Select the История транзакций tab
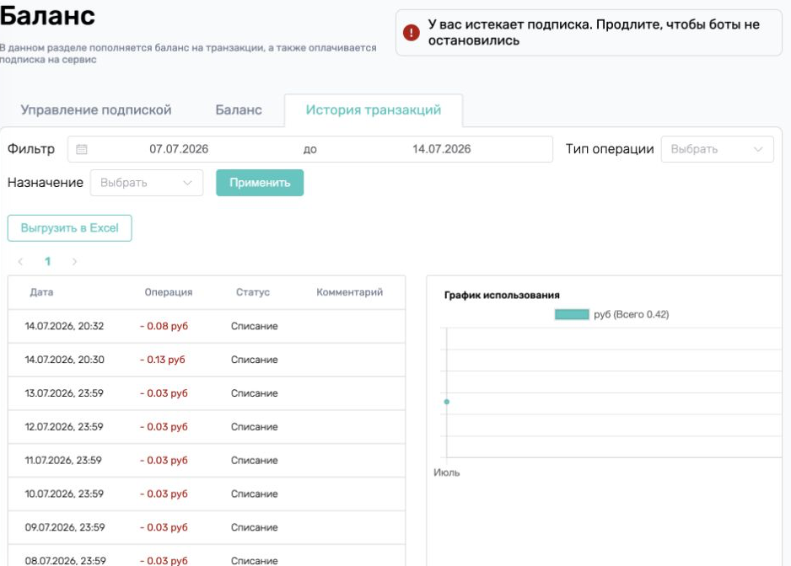The image size is (791, 566). (x=374, y=109)
